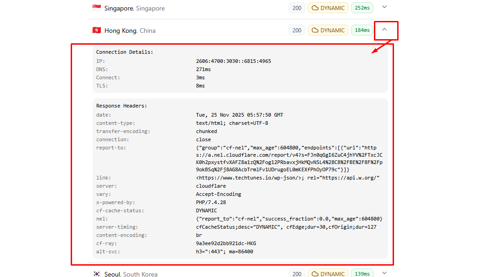Image resolution: width=477 pixels, height=277 pixels.
Task: Click the 252ms response time badge
Action: 362,8
